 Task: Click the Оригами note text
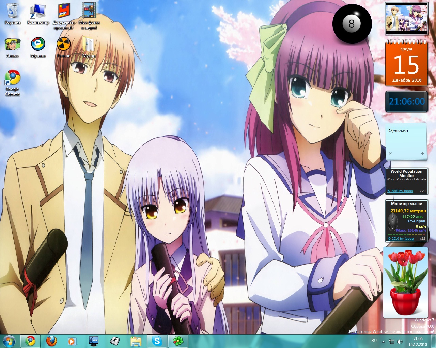pyautogui.click(x=398, y=130)
